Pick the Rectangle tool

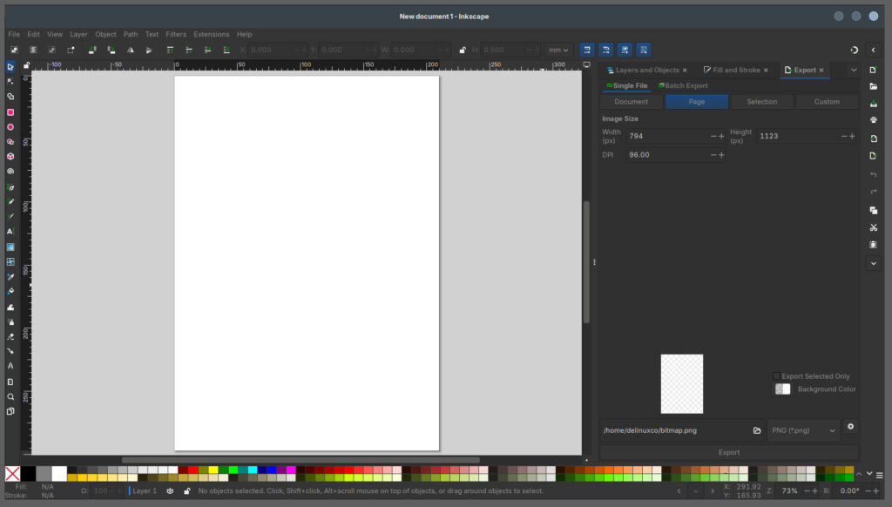click(x=10, y=112)
